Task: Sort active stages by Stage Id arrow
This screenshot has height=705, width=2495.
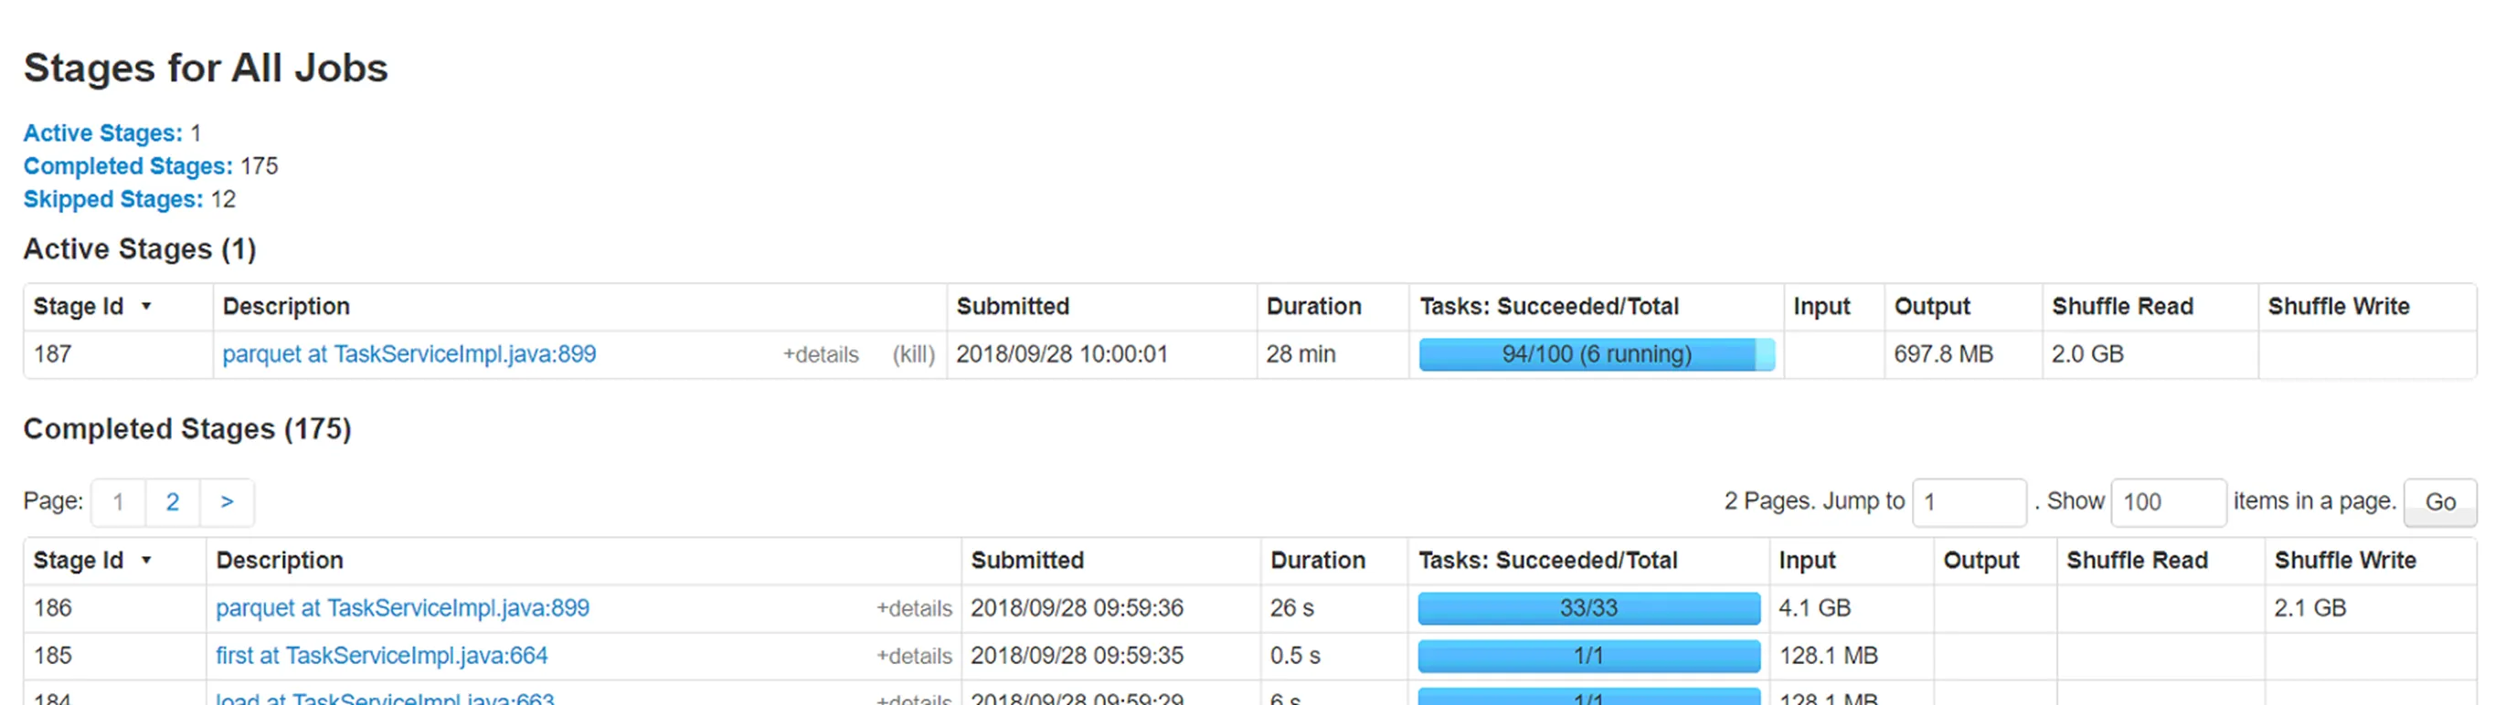Action: tap(146, 306)
